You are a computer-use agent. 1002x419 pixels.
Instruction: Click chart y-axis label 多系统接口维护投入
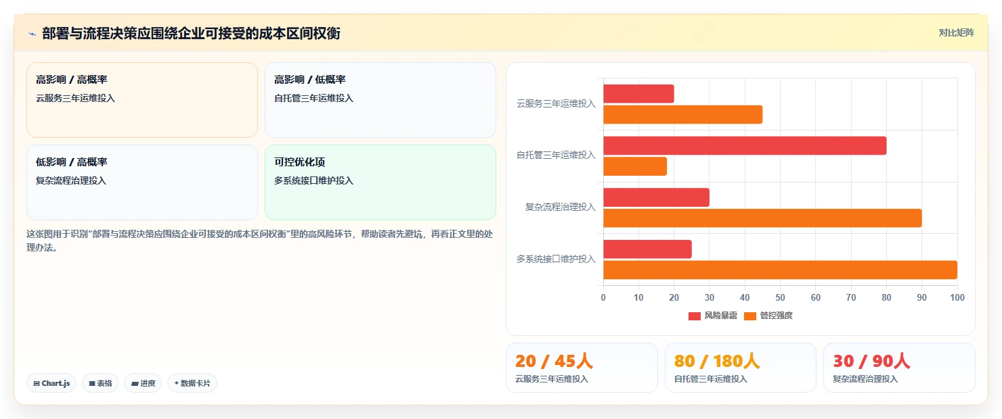tap(556, 259)
